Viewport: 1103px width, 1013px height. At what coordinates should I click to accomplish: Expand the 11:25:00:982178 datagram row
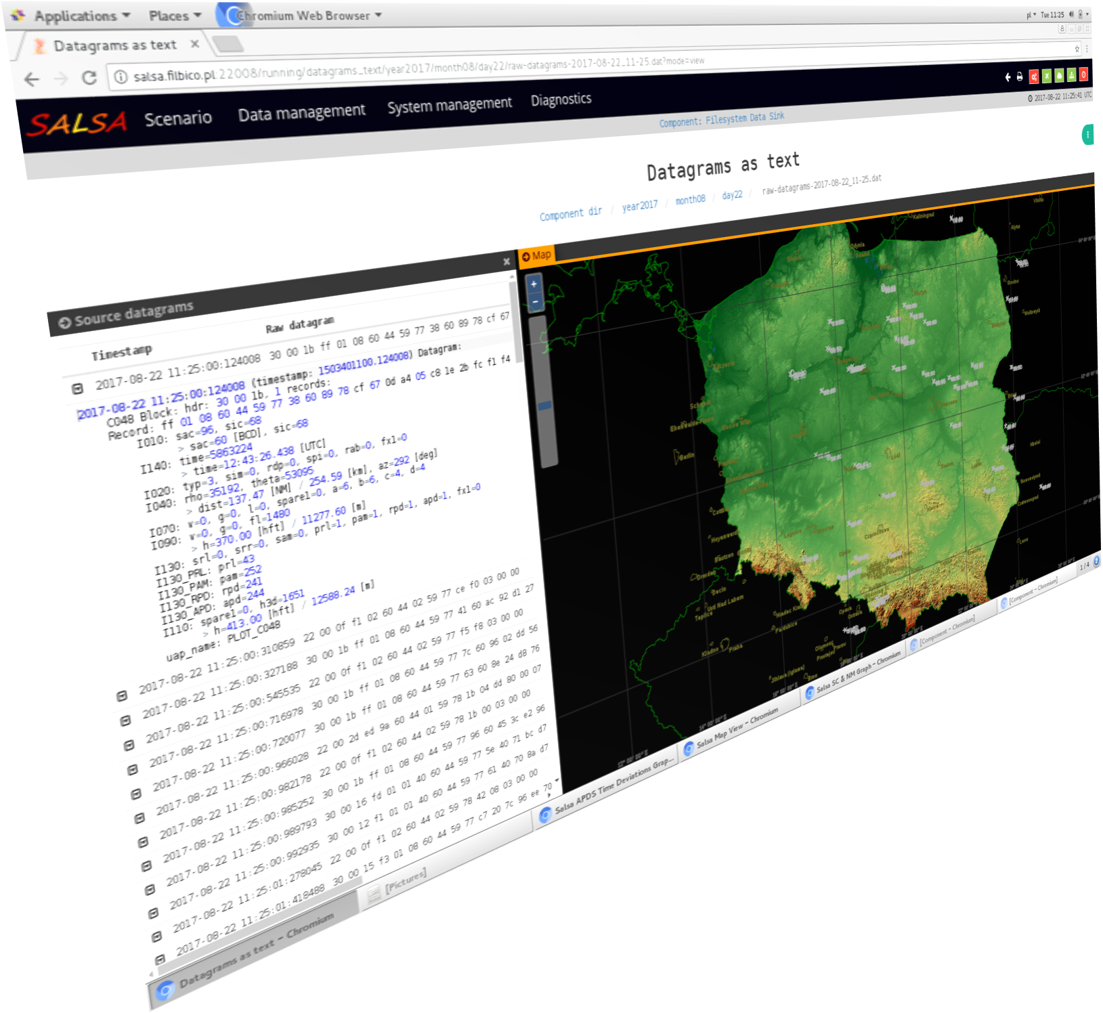pos(143,842)
